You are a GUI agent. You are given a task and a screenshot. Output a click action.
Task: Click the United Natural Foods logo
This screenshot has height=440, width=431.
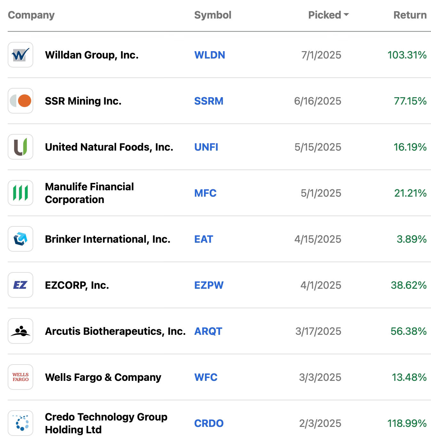click(20, 147)
